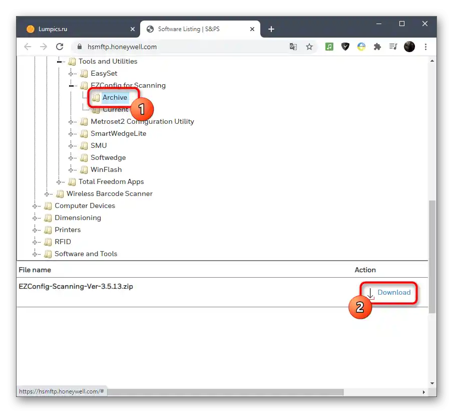The height and width of the screenshot is (413, 453).
Task: Expand the Printers node
Action: click(x=35, y=230)
